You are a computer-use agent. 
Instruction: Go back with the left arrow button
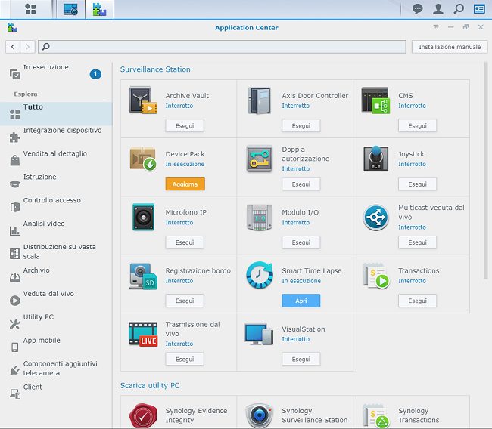click(13, 47)
